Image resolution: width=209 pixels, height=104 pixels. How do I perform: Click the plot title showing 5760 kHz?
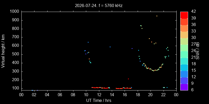pos(99,5)
